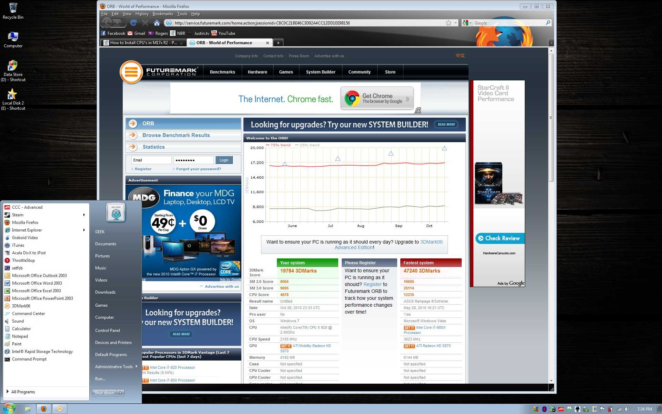This screenshot has width=662, height=414.
Task: Click the home icon in Firefox toolbar
Action: (x=157, y=23)
